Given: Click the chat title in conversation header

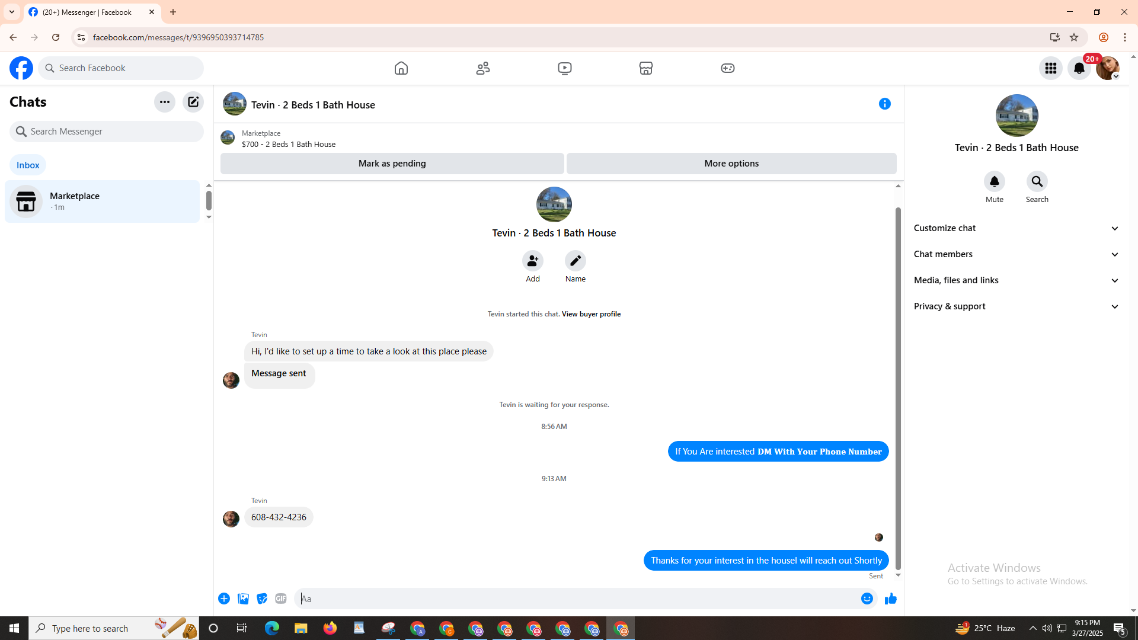Looking at the screenshot, I should point(313,105).
